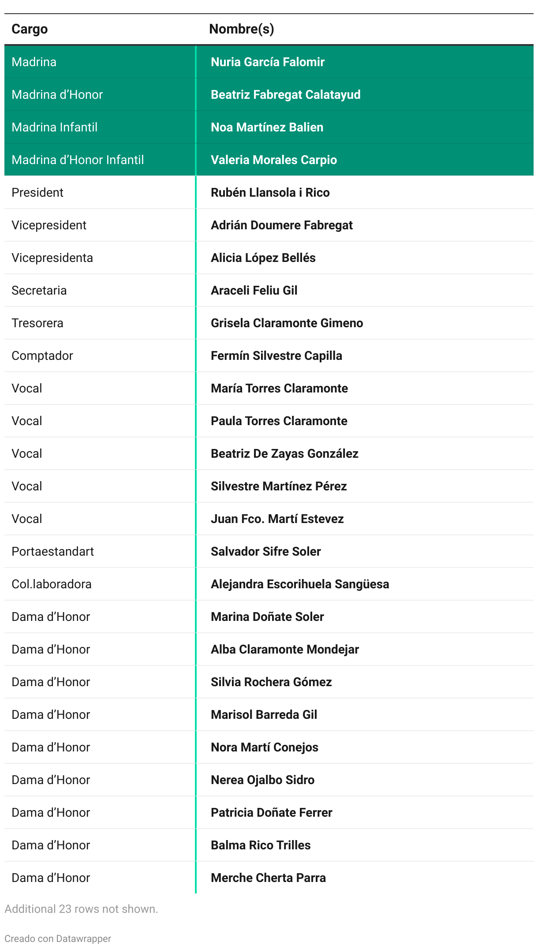The width and height of the screenshot is (538, 949).
Task: Click the Nombre(s) column header
Action: pyautogui.click(x=241, y=29)
